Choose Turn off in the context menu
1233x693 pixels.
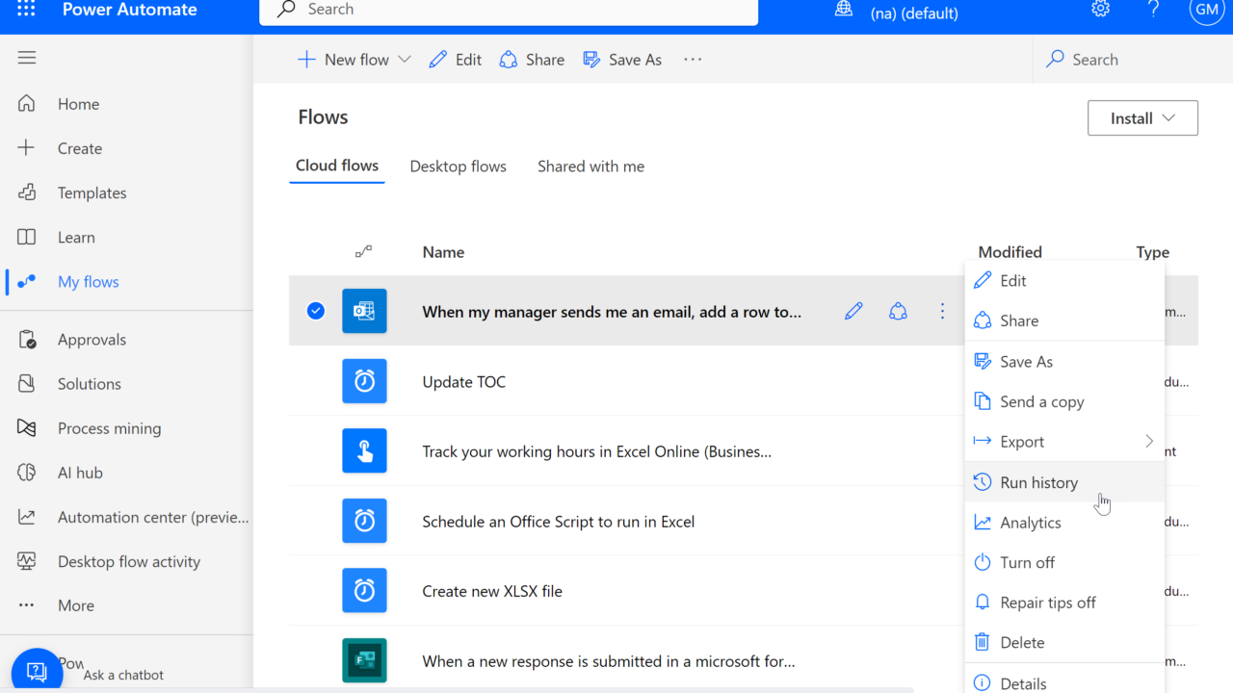pyautogui.click(x=1027, y=562)
